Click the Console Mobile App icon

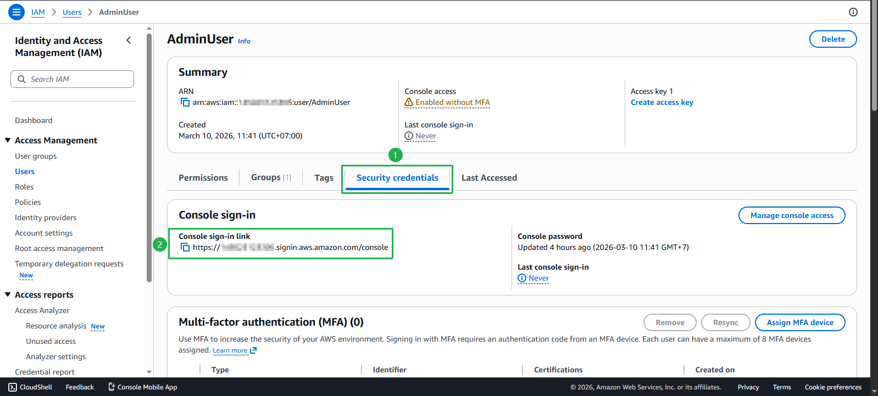112,387
